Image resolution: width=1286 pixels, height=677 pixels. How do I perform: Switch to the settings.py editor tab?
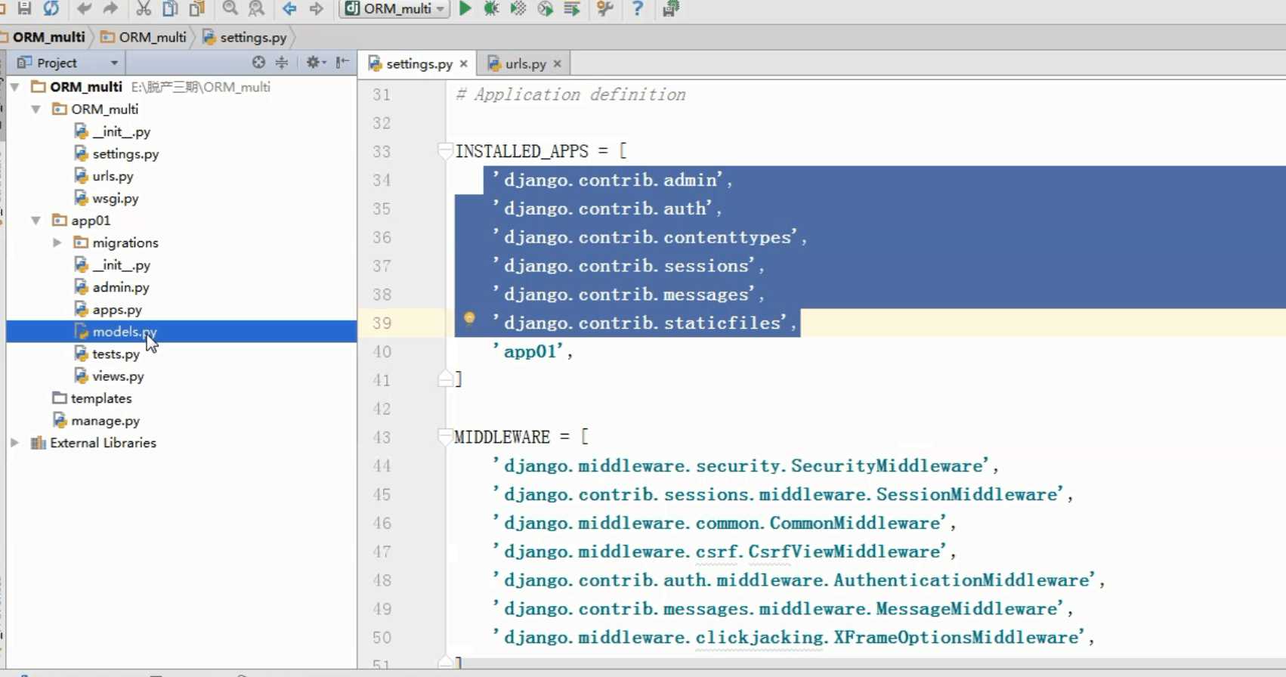click(418, 63)
